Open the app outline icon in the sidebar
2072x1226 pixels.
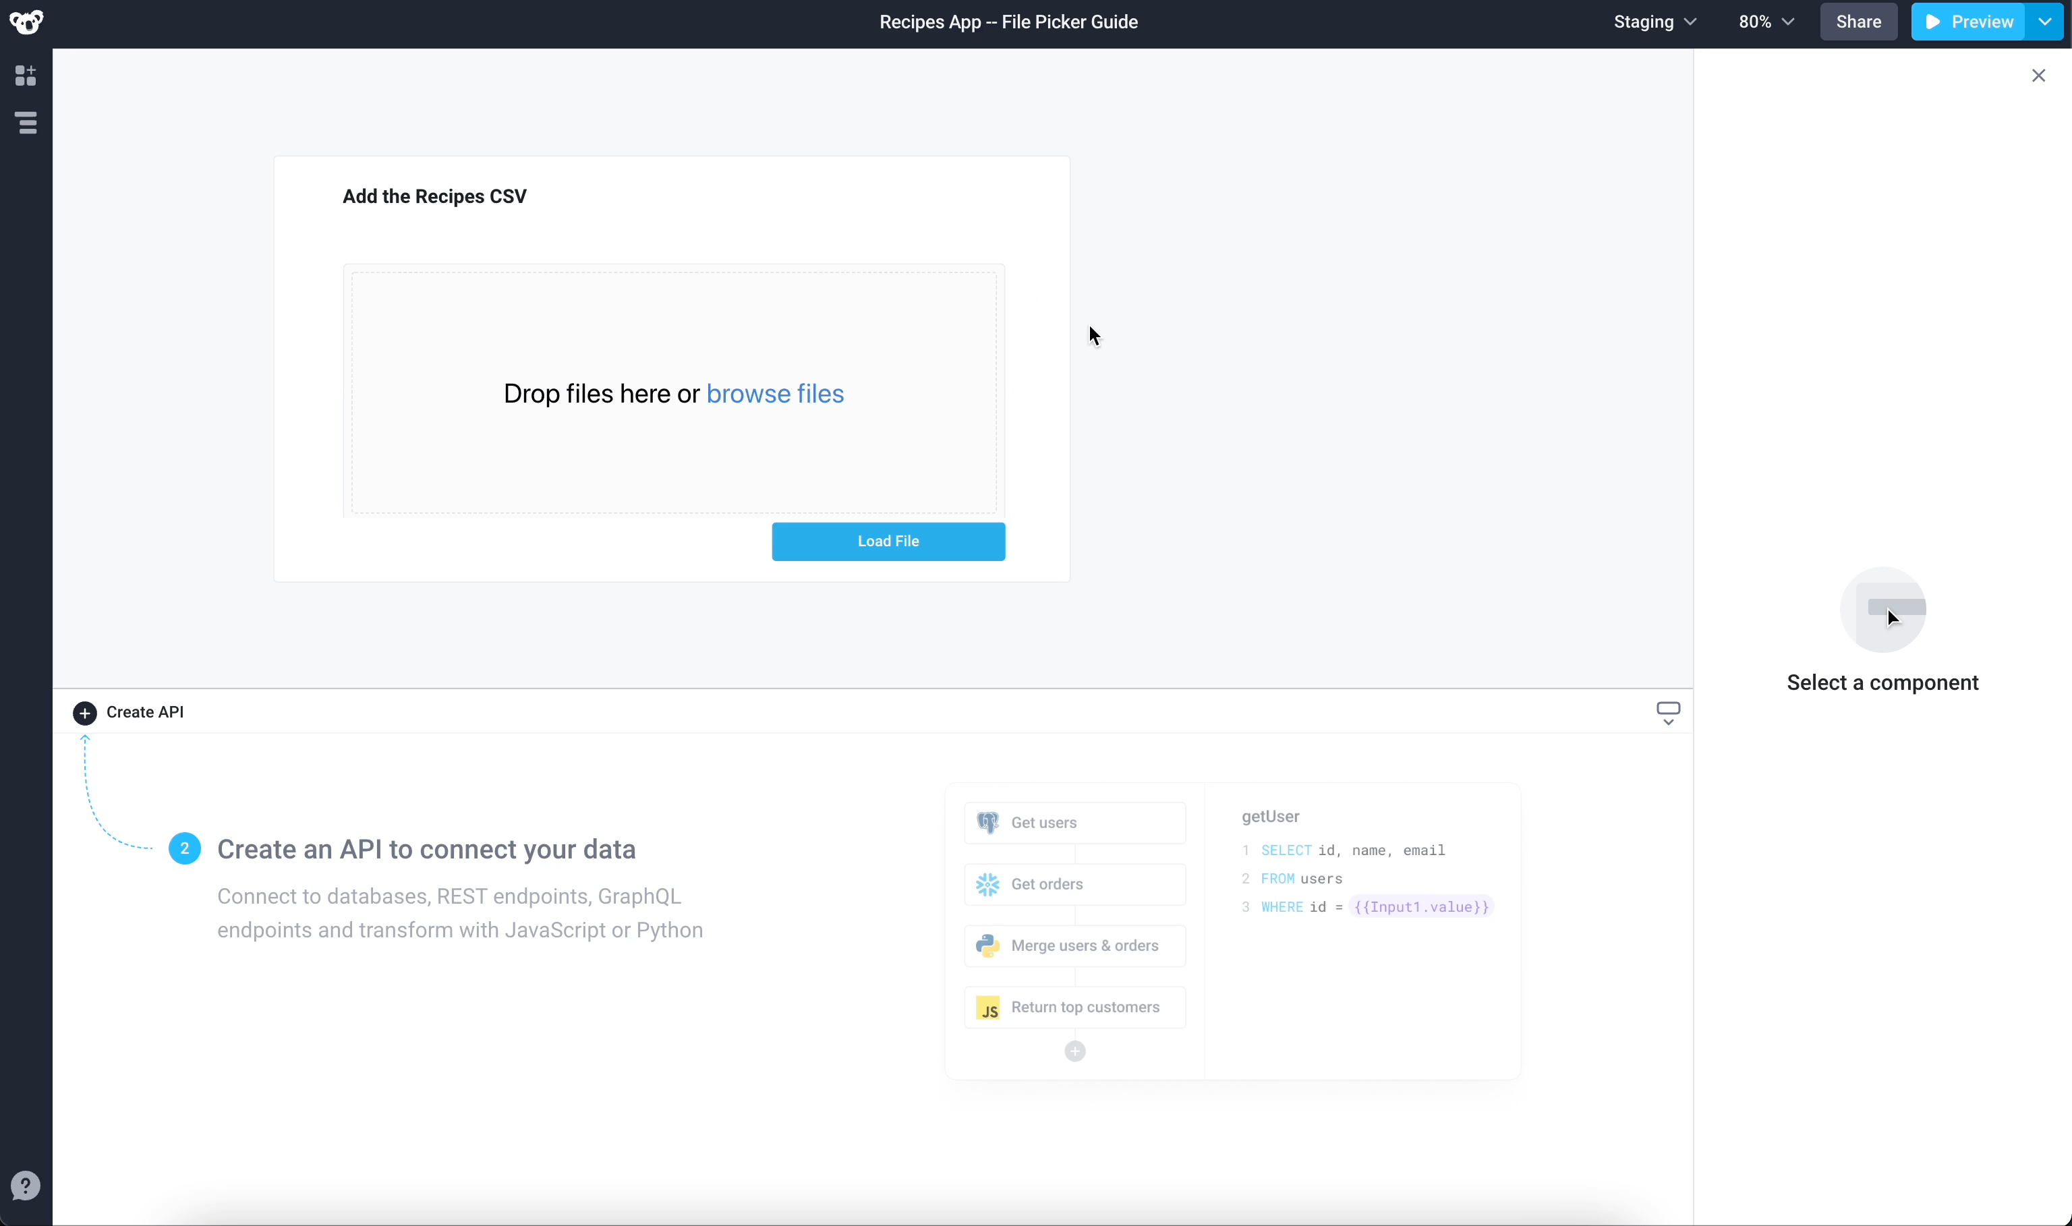tap(26, 123)
